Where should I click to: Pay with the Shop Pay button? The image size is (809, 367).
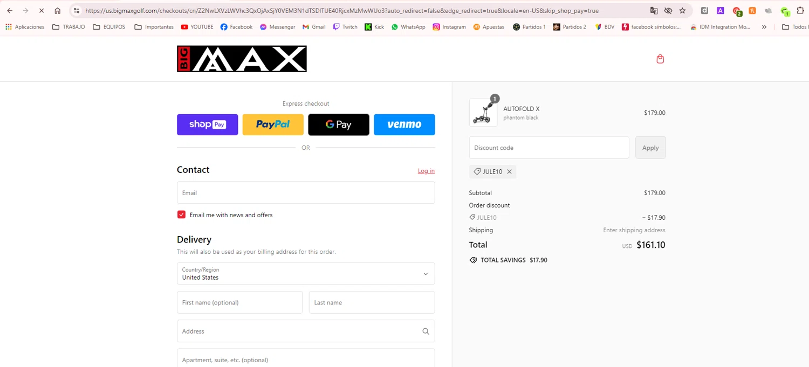(208, 124)
